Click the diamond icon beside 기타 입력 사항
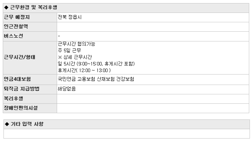Screen dimensions: 252x141 pos(7,124)
